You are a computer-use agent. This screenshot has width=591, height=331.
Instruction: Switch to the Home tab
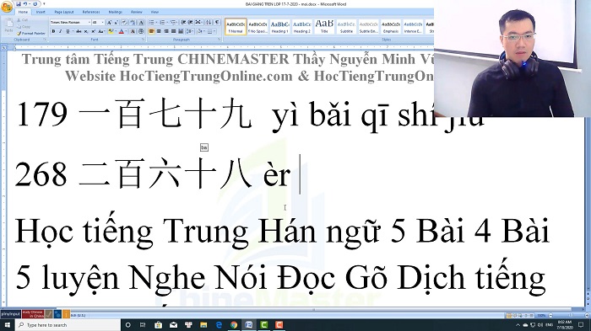23,12
